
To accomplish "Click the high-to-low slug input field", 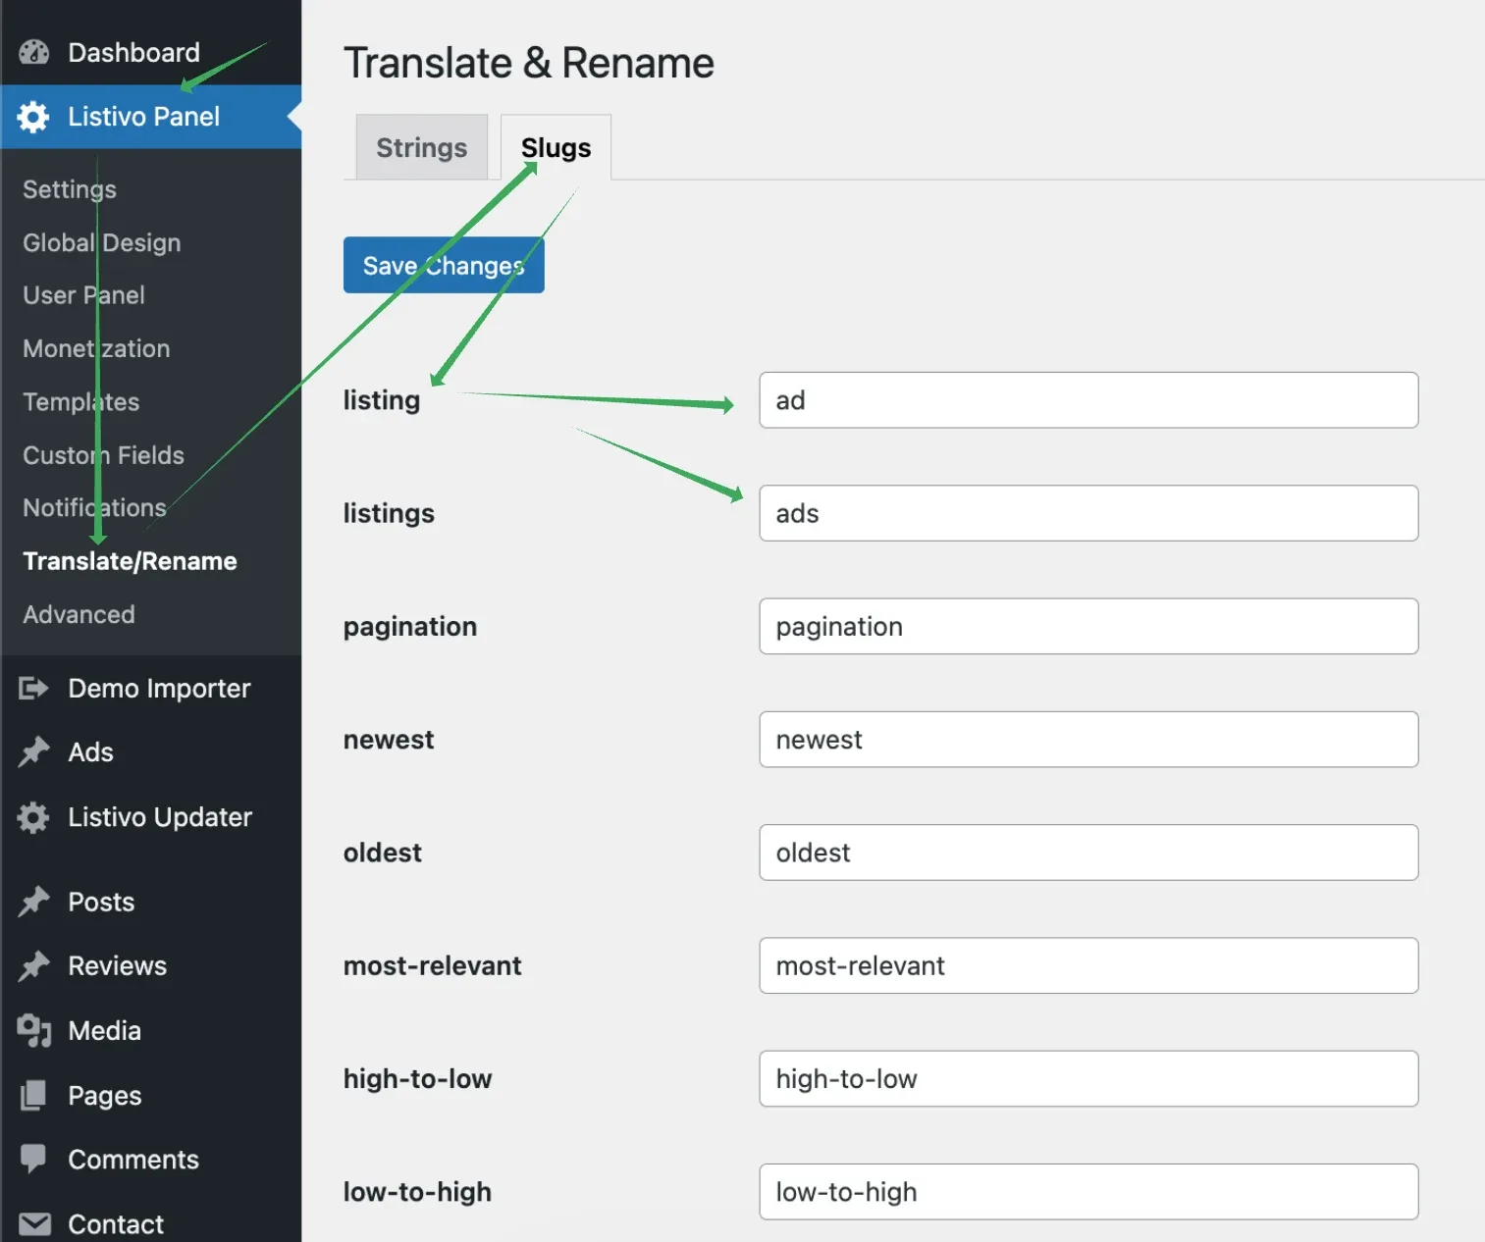I will click(x=1088, y=1079).
